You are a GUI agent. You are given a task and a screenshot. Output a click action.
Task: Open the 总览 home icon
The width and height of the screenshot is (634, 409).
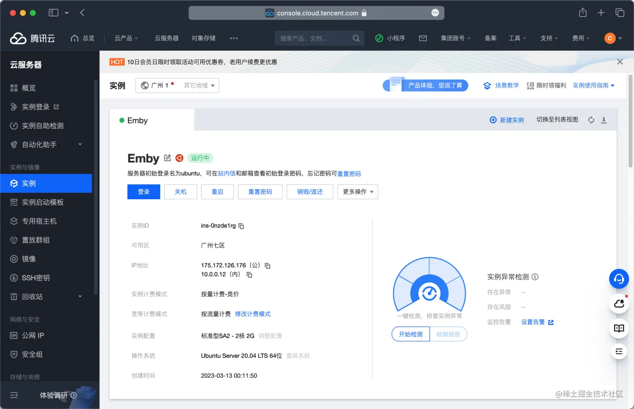(75, 38)
